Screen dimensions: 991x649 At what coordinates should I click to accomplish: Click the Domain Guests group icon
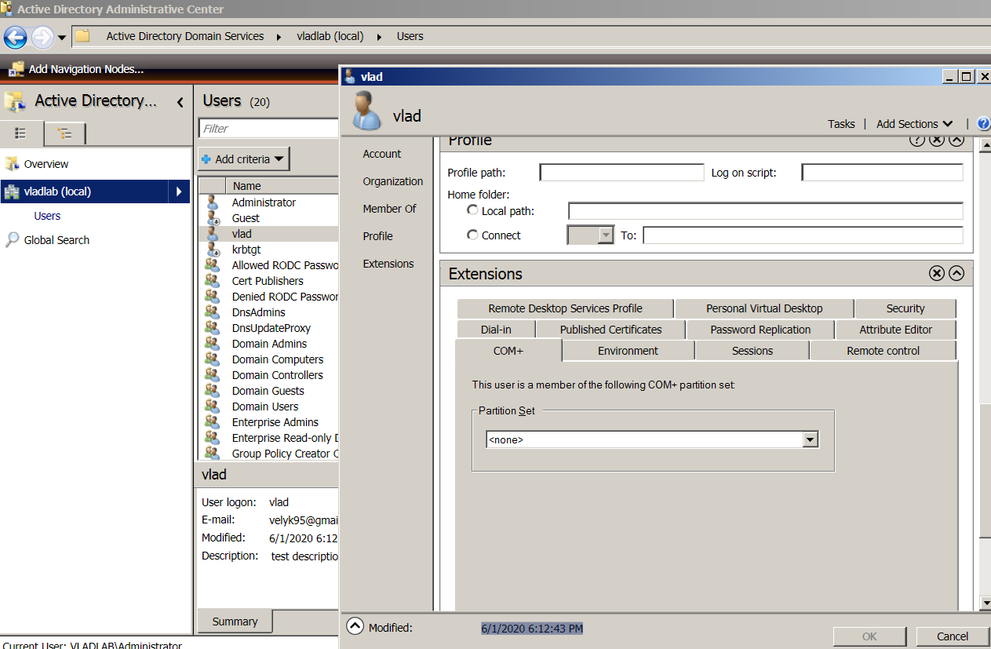tap(213, 391)
